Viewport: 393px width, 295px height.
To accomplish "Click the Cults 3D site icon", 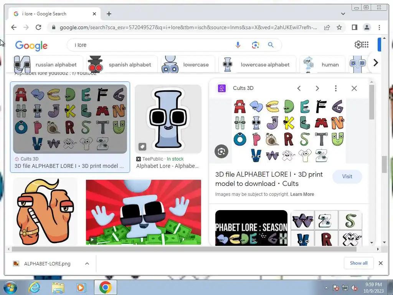I will click(x=222, y=88).
